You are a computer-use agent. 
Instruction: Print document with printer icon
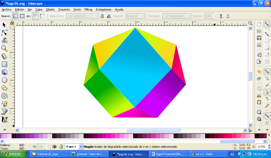click(x=259, y=45)
